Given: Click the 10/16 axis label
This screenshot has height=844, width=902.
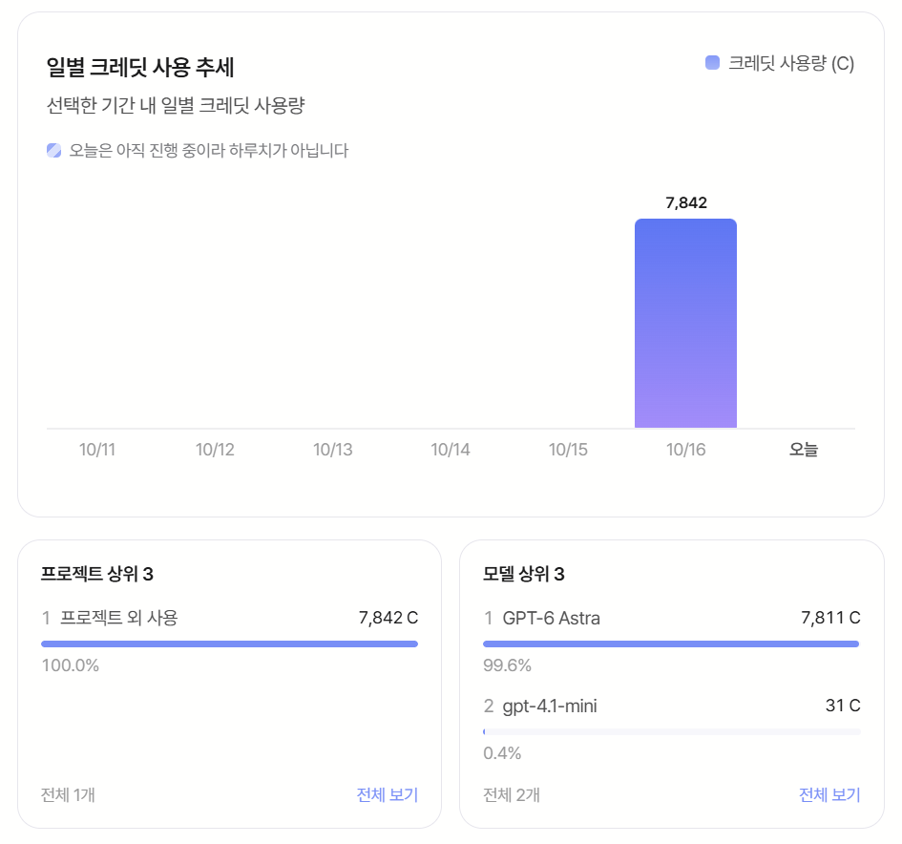Looking at the screenshot, I should click(x=685, y=450).
